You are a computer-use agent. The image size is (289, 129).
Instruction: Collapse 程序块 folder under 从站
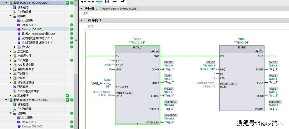point(10,16)
